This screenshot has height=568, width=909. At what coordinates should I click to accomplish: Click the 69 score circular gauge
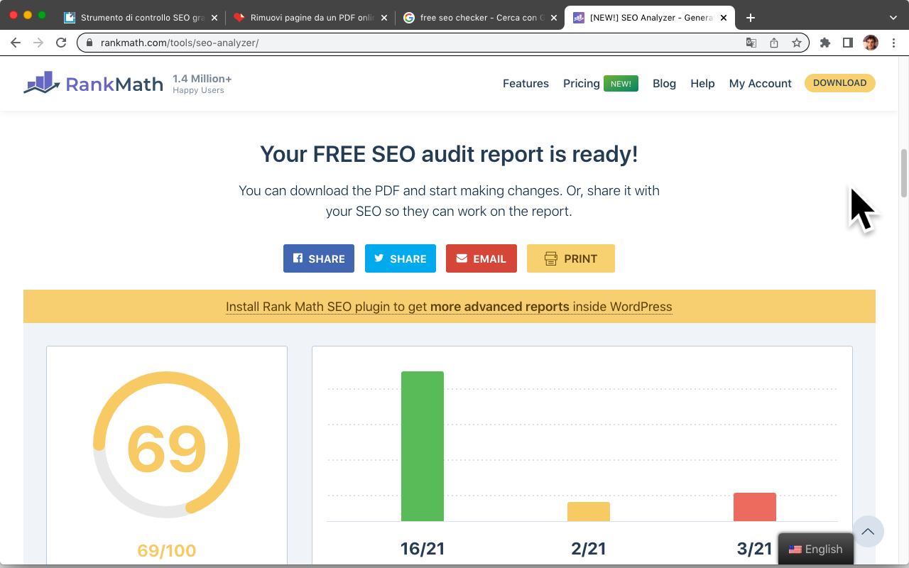click(166, 445)
